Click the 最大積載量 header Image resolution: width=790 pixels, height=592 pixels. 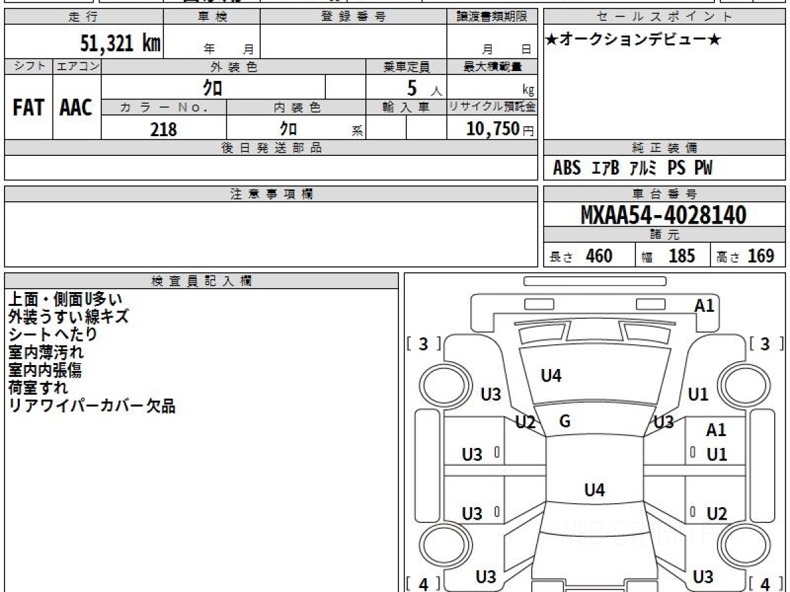pyautogui.click(x=492, y=66)
